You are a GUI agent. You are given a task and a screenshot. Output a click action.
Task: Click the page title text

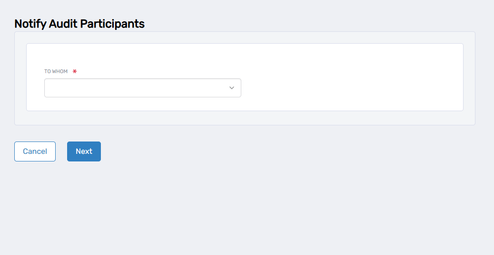(79, 24)
